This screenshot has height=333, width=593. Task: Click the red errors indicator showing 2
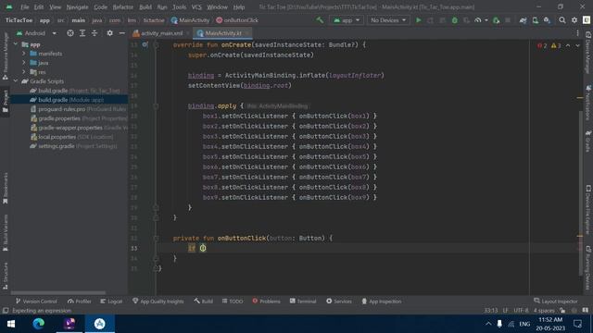pos(542,45)
